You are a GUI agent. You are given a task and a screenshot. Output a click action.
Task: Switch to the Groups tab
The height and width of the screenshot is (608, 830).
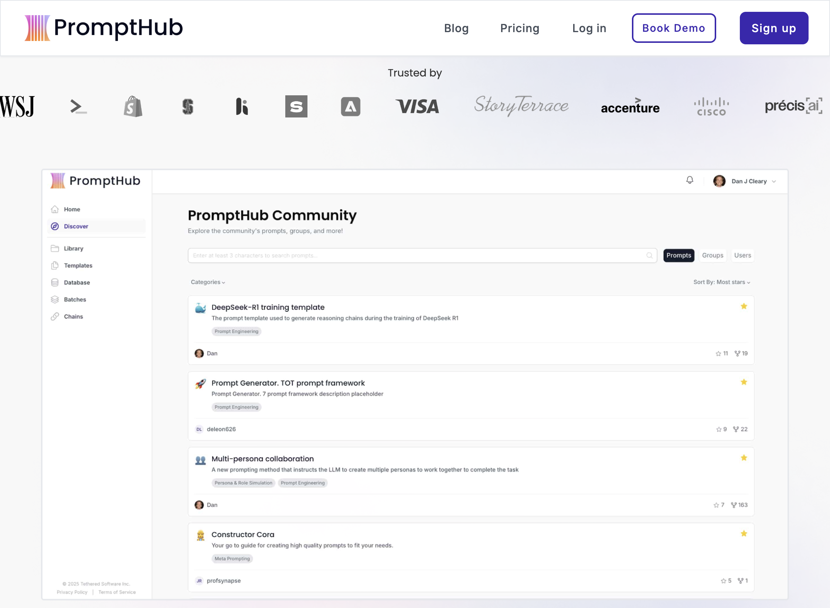[x=712, y=256]
